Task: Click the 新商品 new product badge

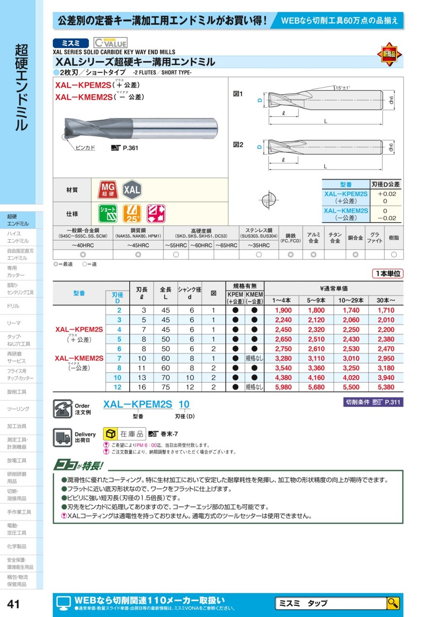Action: point(389,54)
